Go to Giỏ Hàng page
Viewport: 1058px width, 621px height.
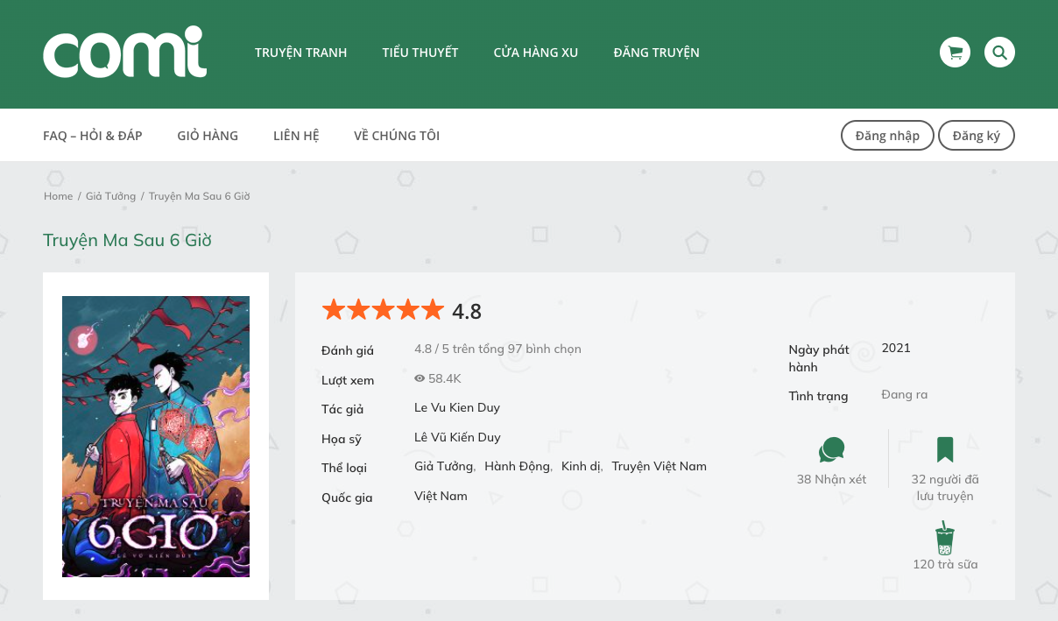pos(208,136)
